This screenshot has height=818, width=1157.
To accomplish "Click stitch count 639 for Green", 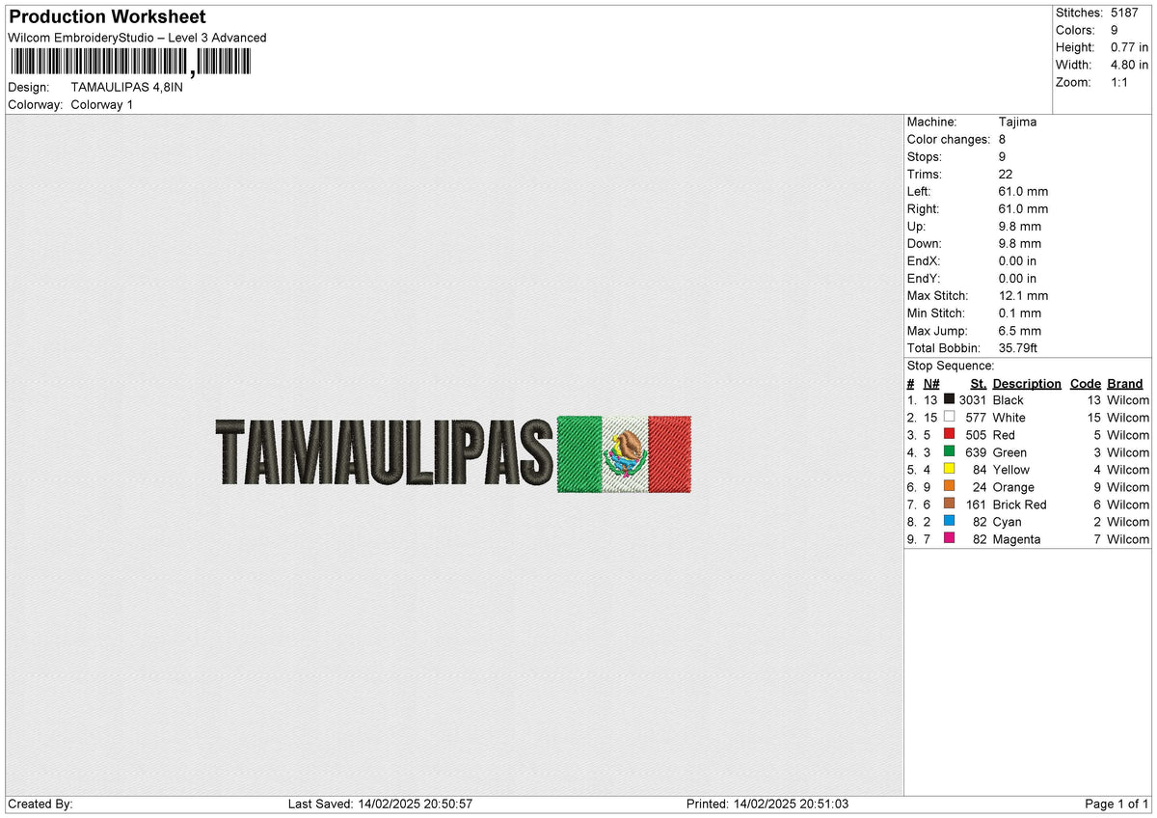I will [977, 451].
